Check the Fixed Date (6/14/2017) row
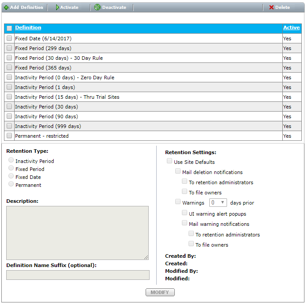 [9, 39]
